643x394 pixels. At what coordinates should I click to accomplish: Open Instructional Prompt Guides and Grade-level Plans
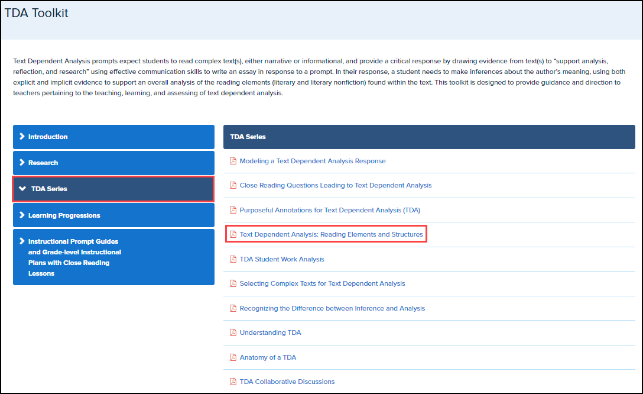(73, 257)
